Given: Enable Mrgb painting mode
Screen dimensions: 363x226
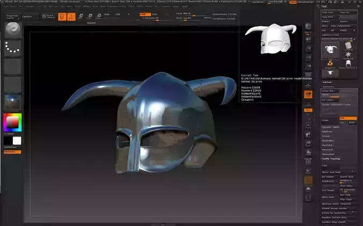Looking at the screenshot, I should pyautogui.click(x=106, y=14).
